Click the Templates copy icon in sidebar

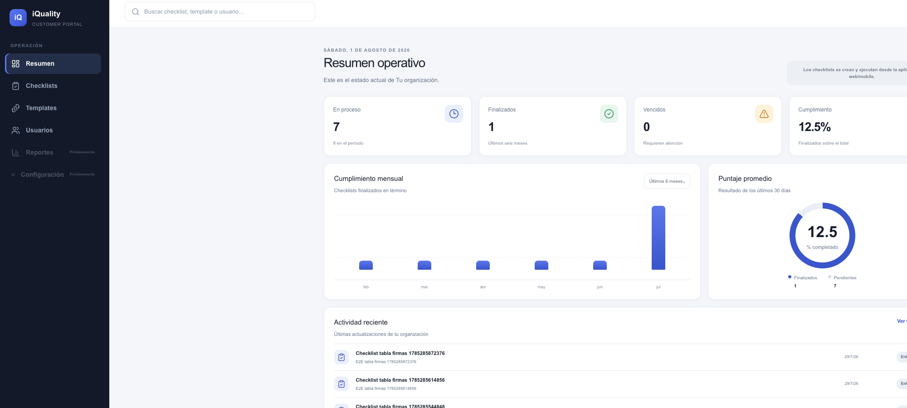click(16, 108)
